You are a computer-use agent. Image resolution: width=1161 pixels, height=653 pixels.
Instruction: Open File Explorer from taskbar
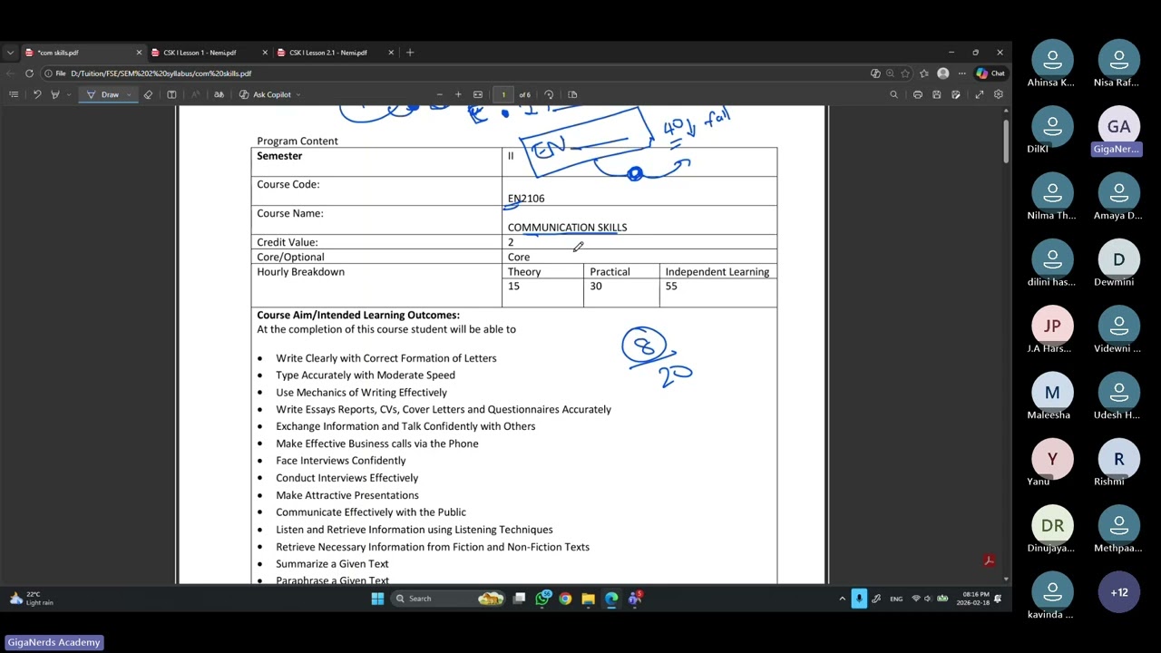tap(588, 599)
